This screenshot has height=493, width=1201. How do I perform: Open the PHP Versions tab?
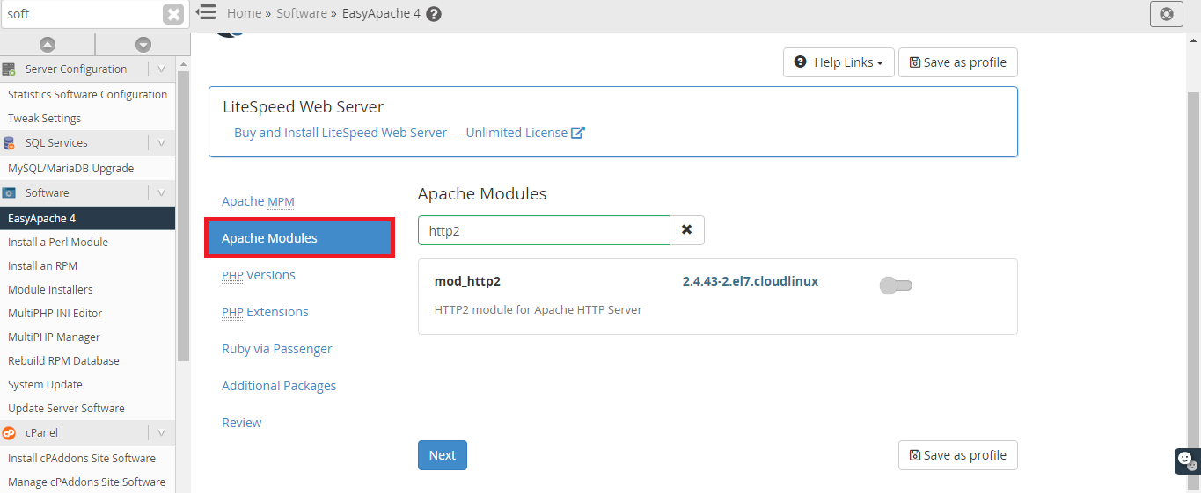pyautogui.click(x=259, y=275)
